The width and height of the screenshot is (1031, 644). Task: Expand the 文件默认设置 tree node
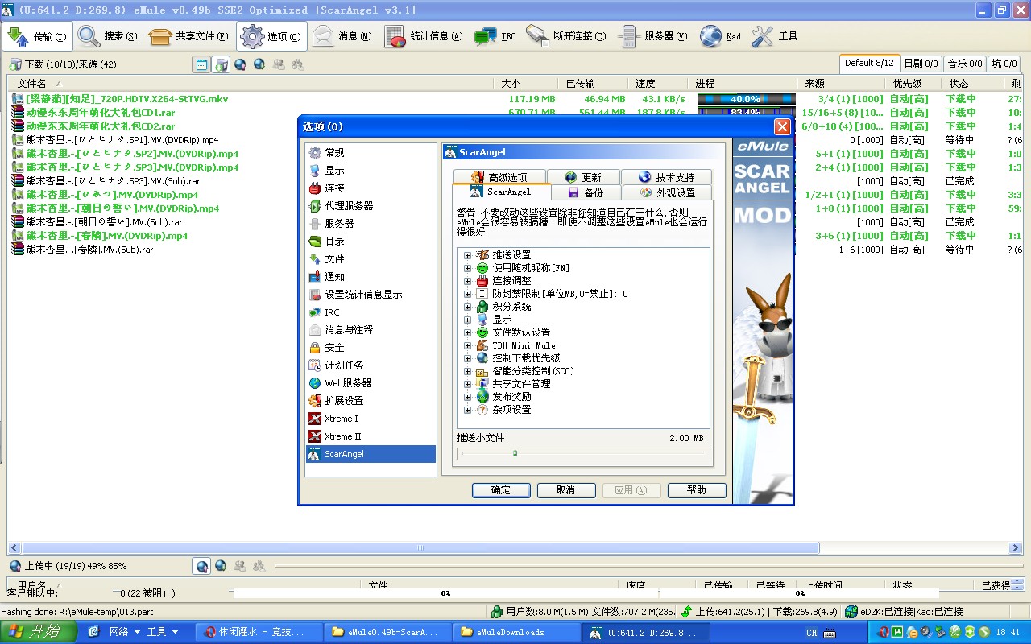click(x=467, y=332)
